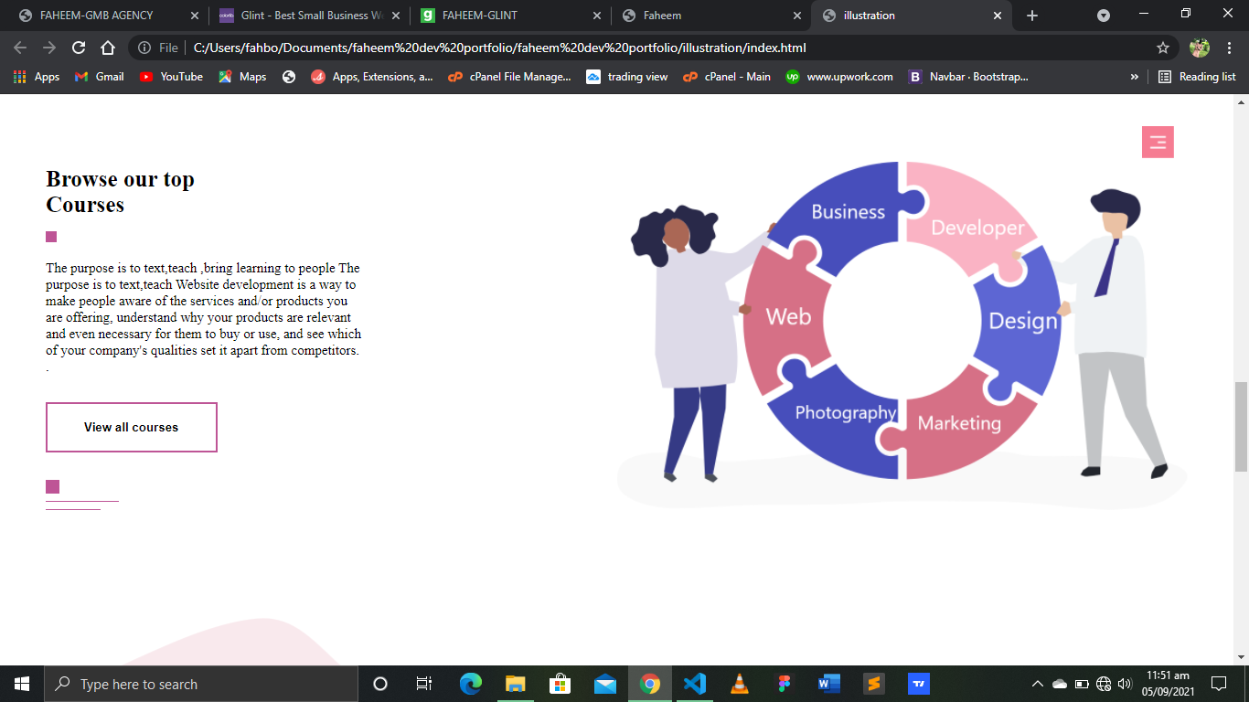Open the Chrome profile avatar
Viewport: 1249px width, 702px height.
(x=1200, y=48)
